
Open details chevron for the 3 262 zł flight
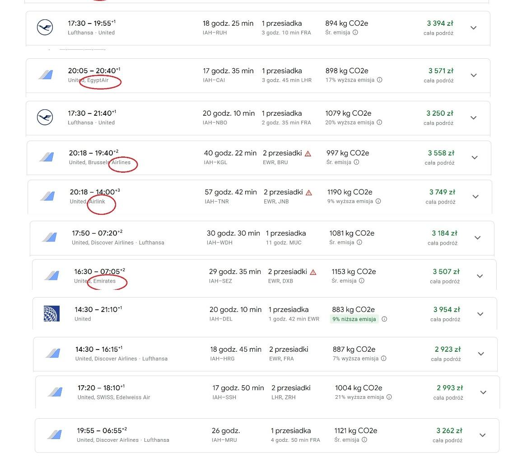point(482,435)
